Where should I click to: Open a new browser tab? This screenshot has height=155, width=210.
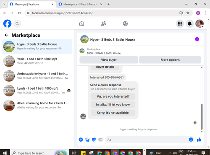108,4
